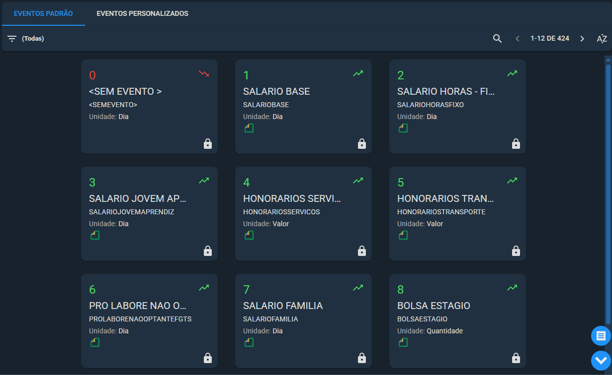Click the lock icon on SALARIO JOVEM card
Viewport: 612px width, 375px height.
pos(208,251)
